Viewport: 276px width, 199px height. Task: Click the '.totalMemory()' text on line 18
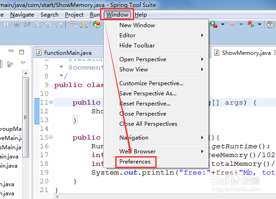240,164
